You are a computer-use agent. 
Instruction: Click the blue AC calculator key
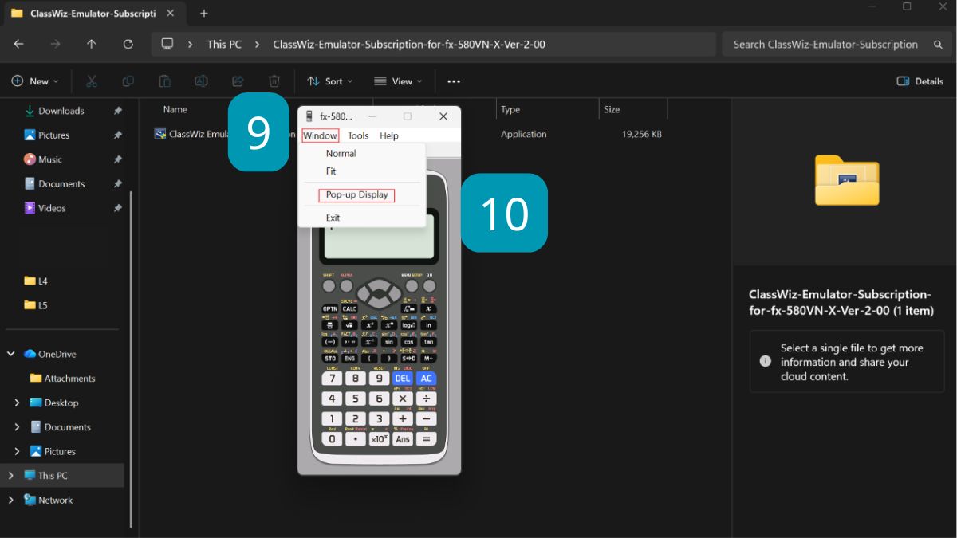427,379
